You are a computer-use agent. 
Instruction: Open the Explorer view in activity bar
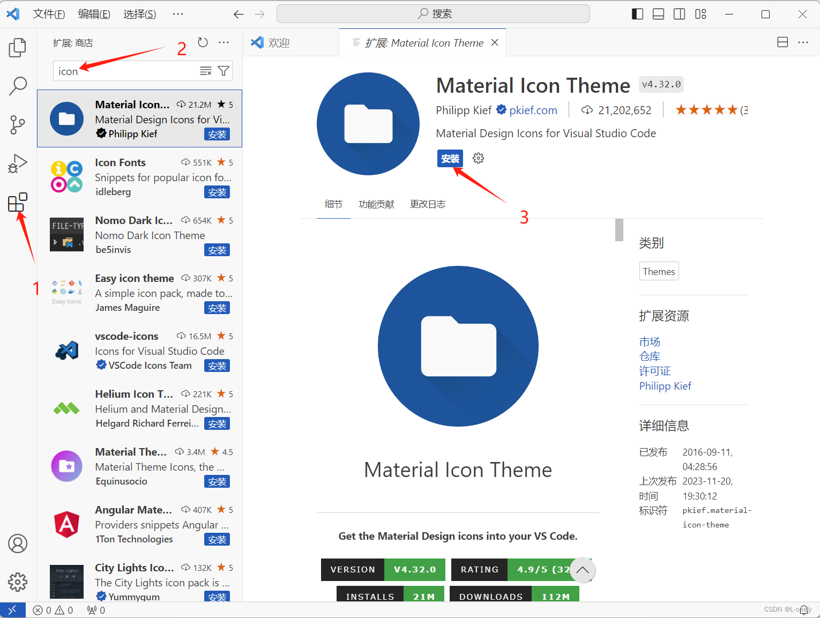[x=18, y=47]
